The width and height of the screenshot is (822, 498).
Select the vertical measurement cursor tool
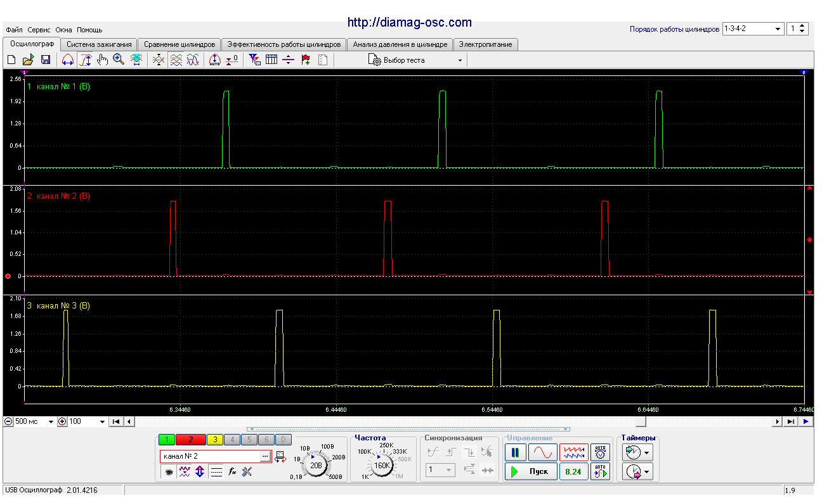click(86, 60)
